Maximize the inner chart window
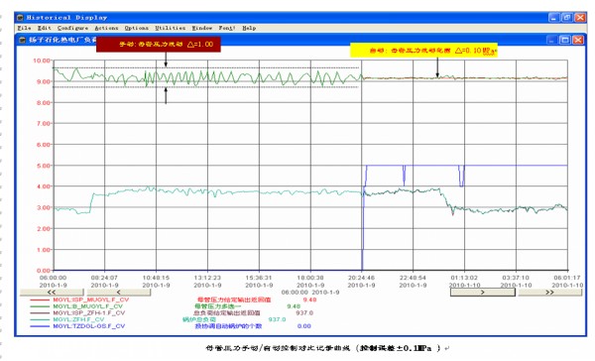Viewport: 595px width, 361px height. (565, 40)
